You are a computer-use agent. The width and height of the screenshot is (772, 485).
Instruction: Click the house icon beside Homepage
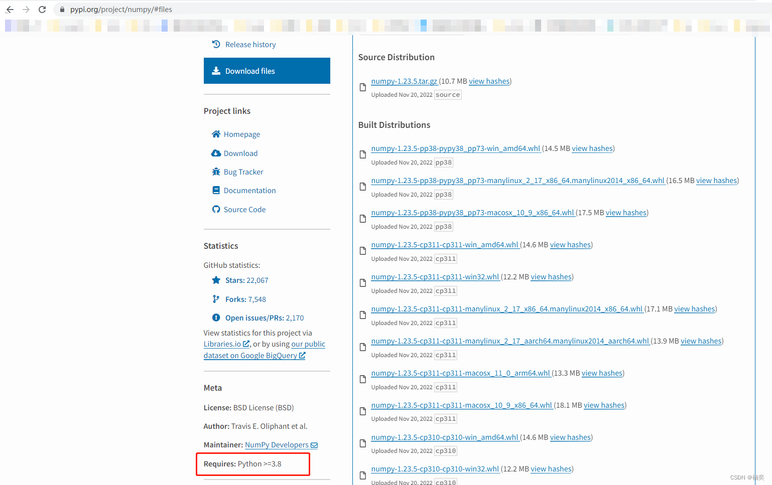click(216, 134)
